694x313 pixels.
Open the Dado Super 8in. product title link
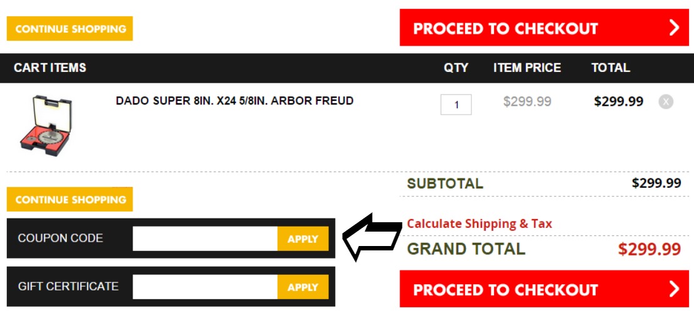click(x=234, y=101)
